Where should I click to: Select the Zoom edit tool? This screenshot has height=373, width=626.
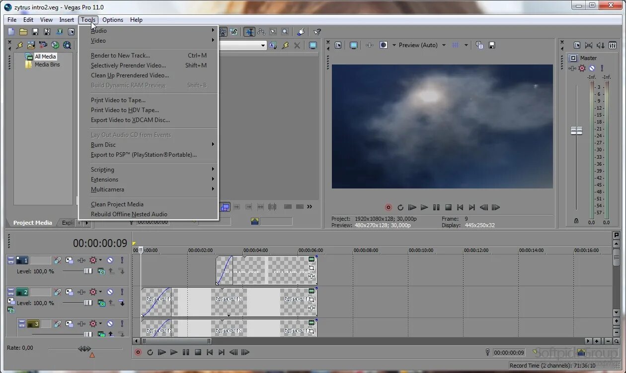(x=285, y=32)
